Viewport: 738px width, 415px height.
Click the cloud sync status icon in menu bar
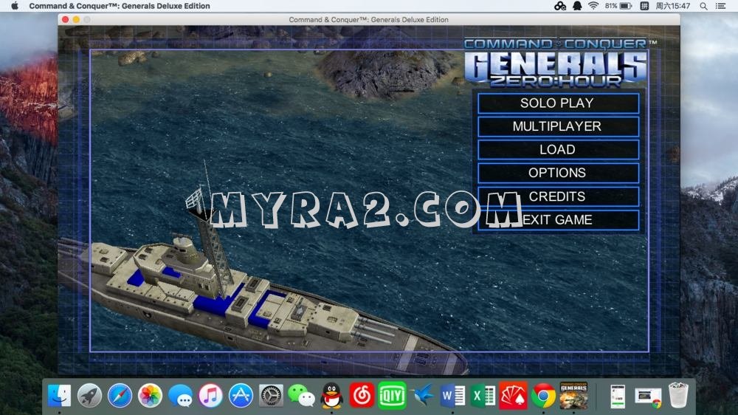(x=560, y=6)
